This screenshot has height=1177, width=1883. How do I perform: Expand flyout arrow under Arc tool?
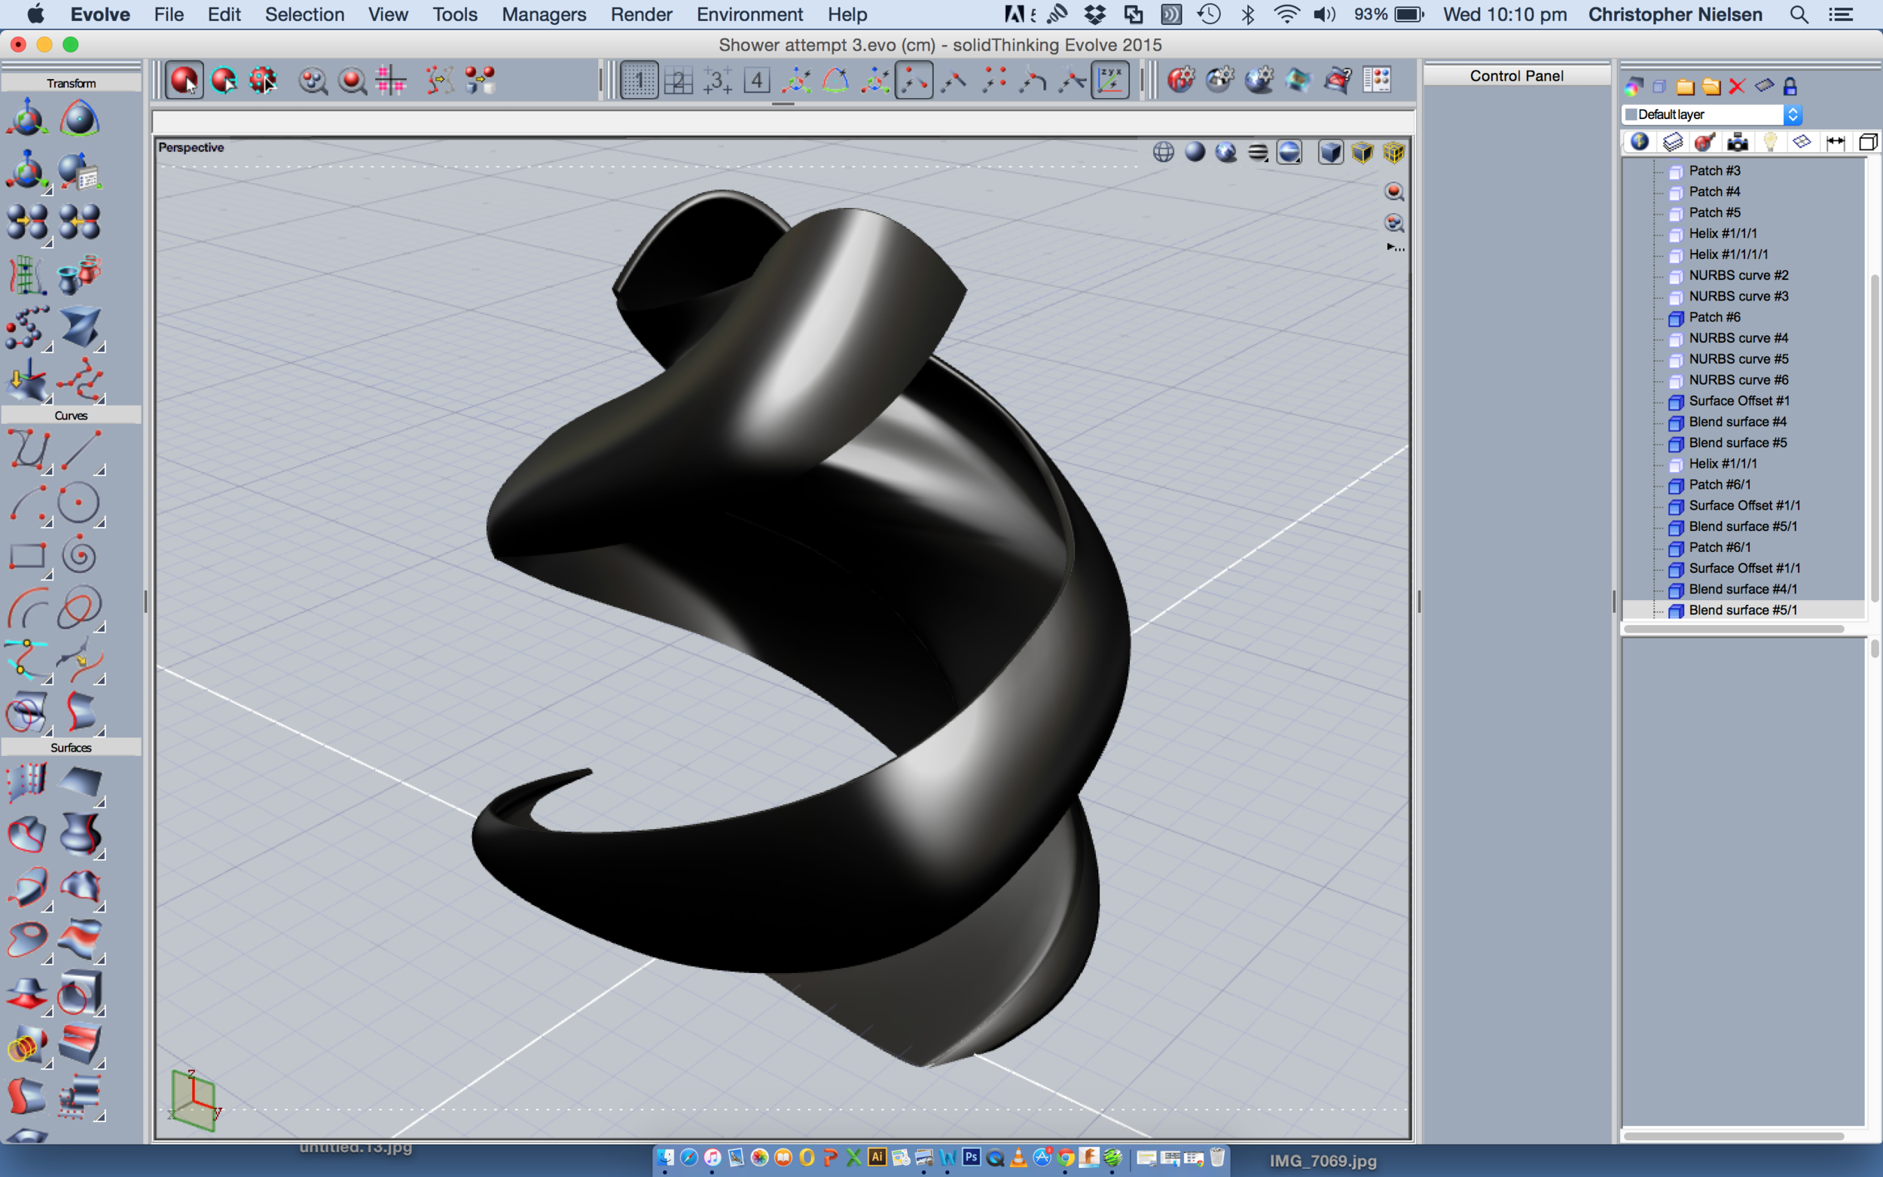tap(47, 523)
